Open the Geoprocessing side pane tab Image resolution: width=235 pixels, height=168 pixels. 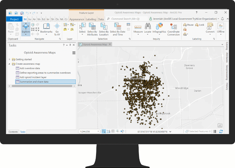pos(227,72)
